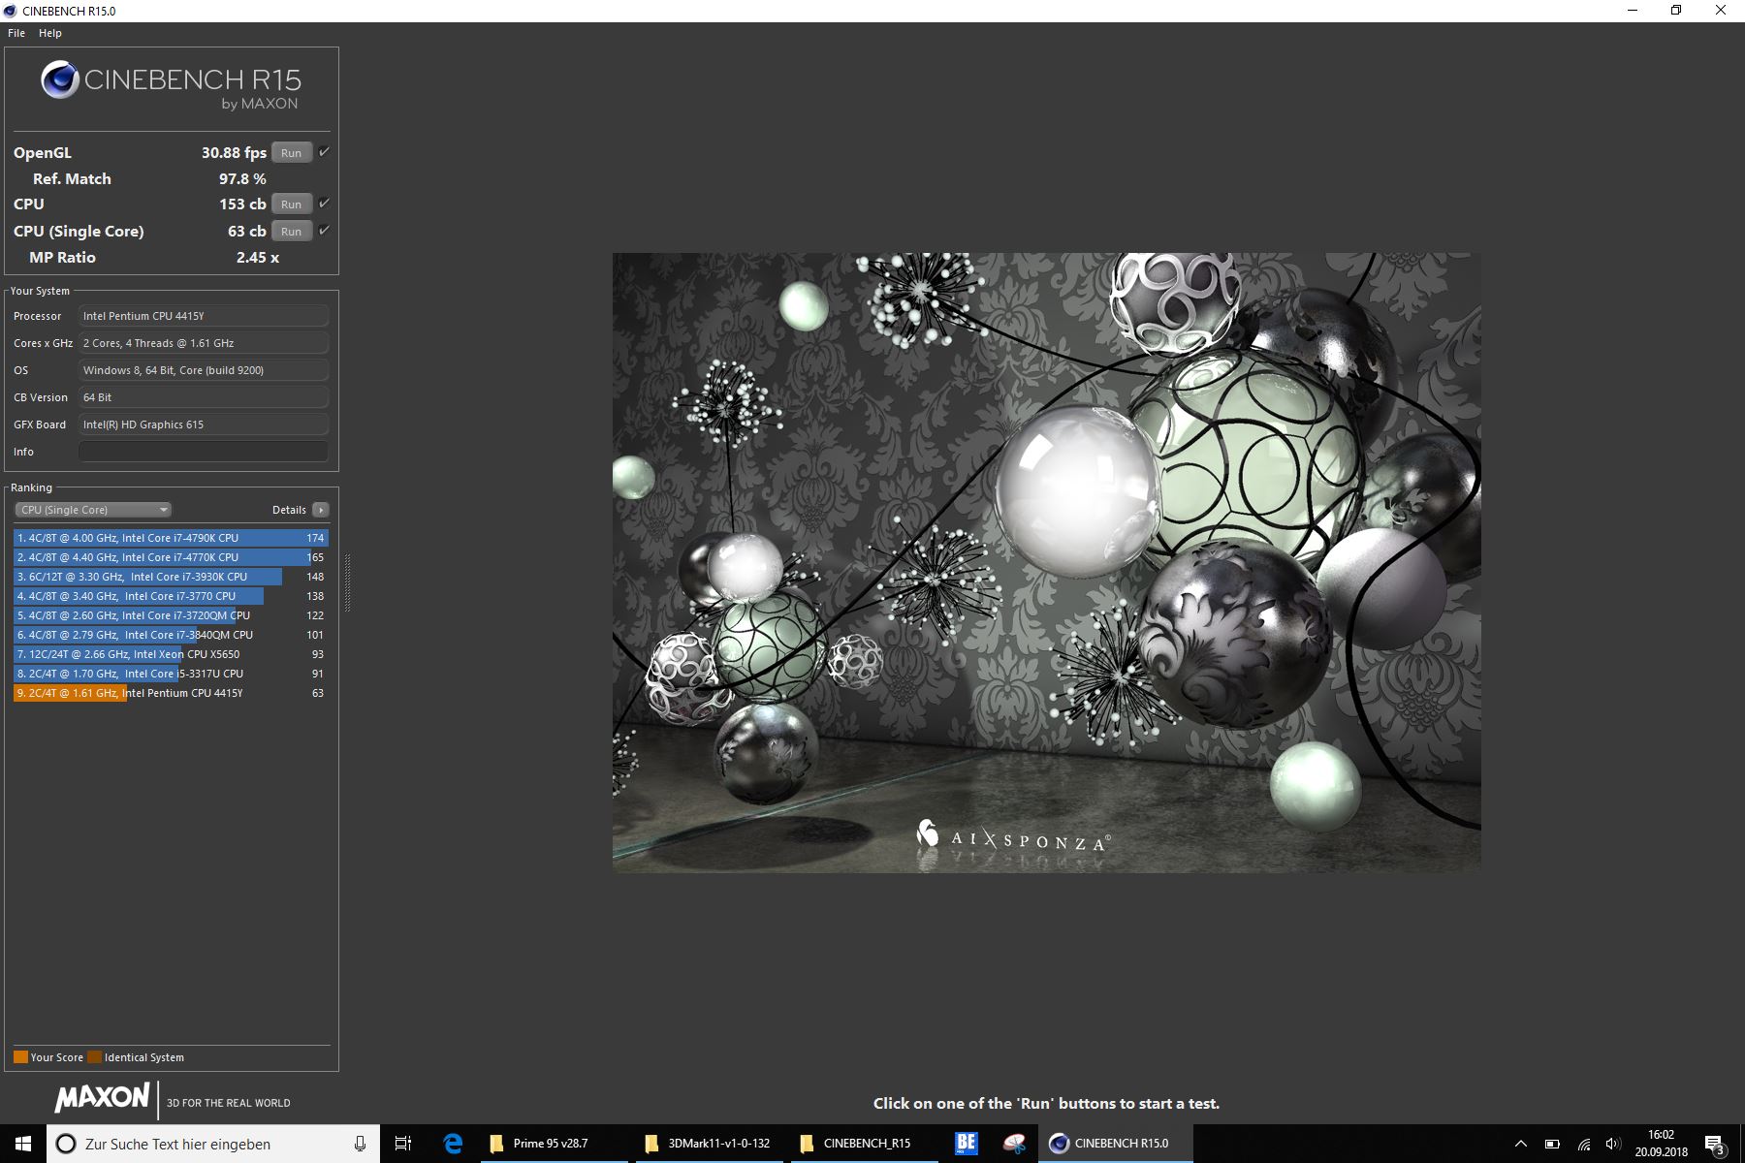Open the paint palette app in taskbar
1745x1163 pixels.
pyautogui.click(x=1014, y=1144)
